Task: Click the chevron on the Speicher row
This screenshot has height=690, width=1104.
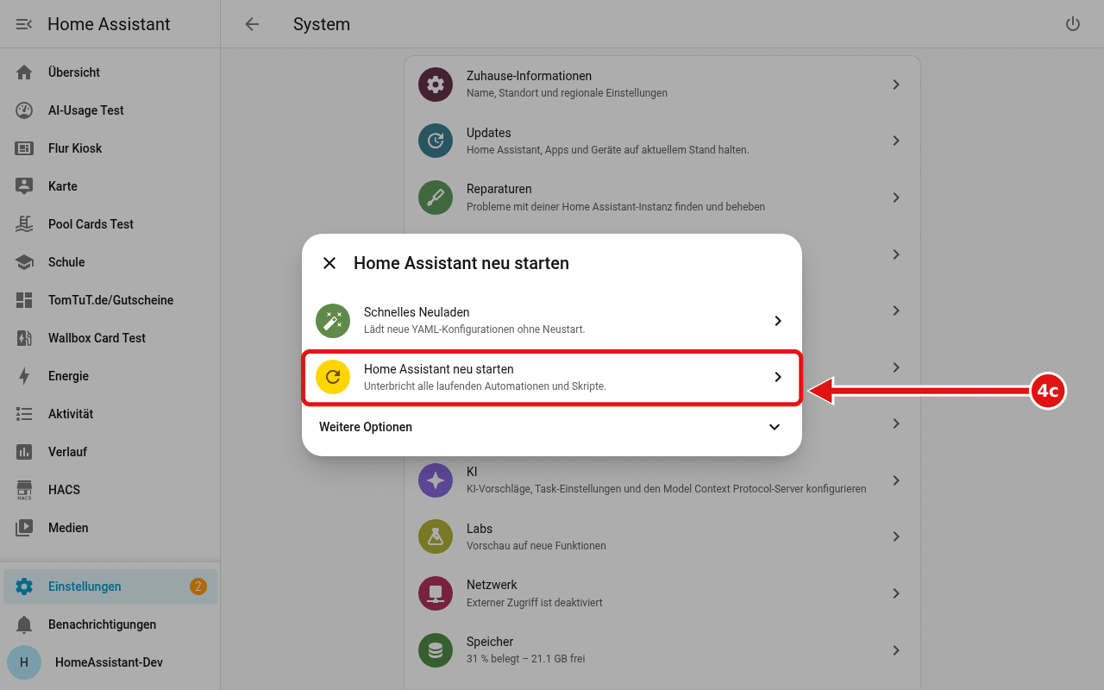Action: click(x=896, y=650)
